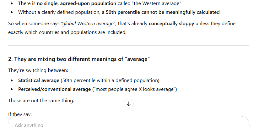Click the bold "no single, agreed-upon population" text
Image resolution: width=253 pixels, height=127 pixels.
(x=76, y=3)
